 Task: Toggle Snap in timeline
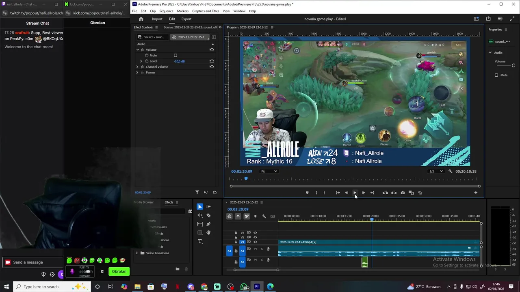(238, 216)
